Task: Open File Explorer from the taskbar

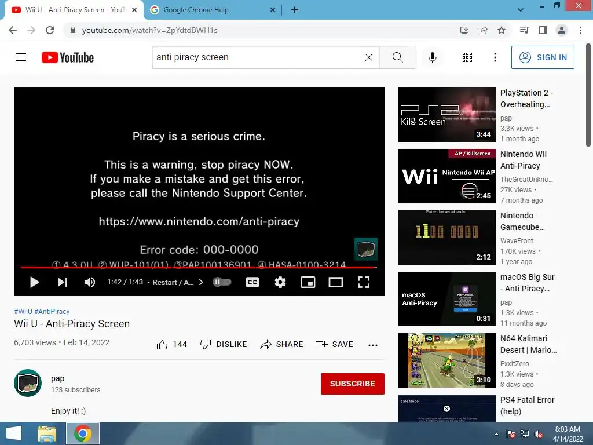Action: click(x=47, y=433)
